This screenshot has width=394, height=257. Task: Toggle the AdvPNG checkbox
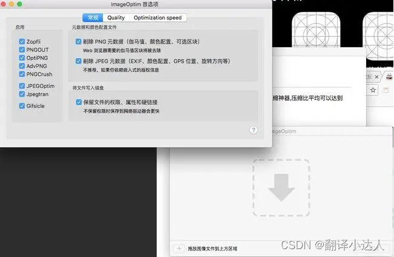tap(22, 66)
